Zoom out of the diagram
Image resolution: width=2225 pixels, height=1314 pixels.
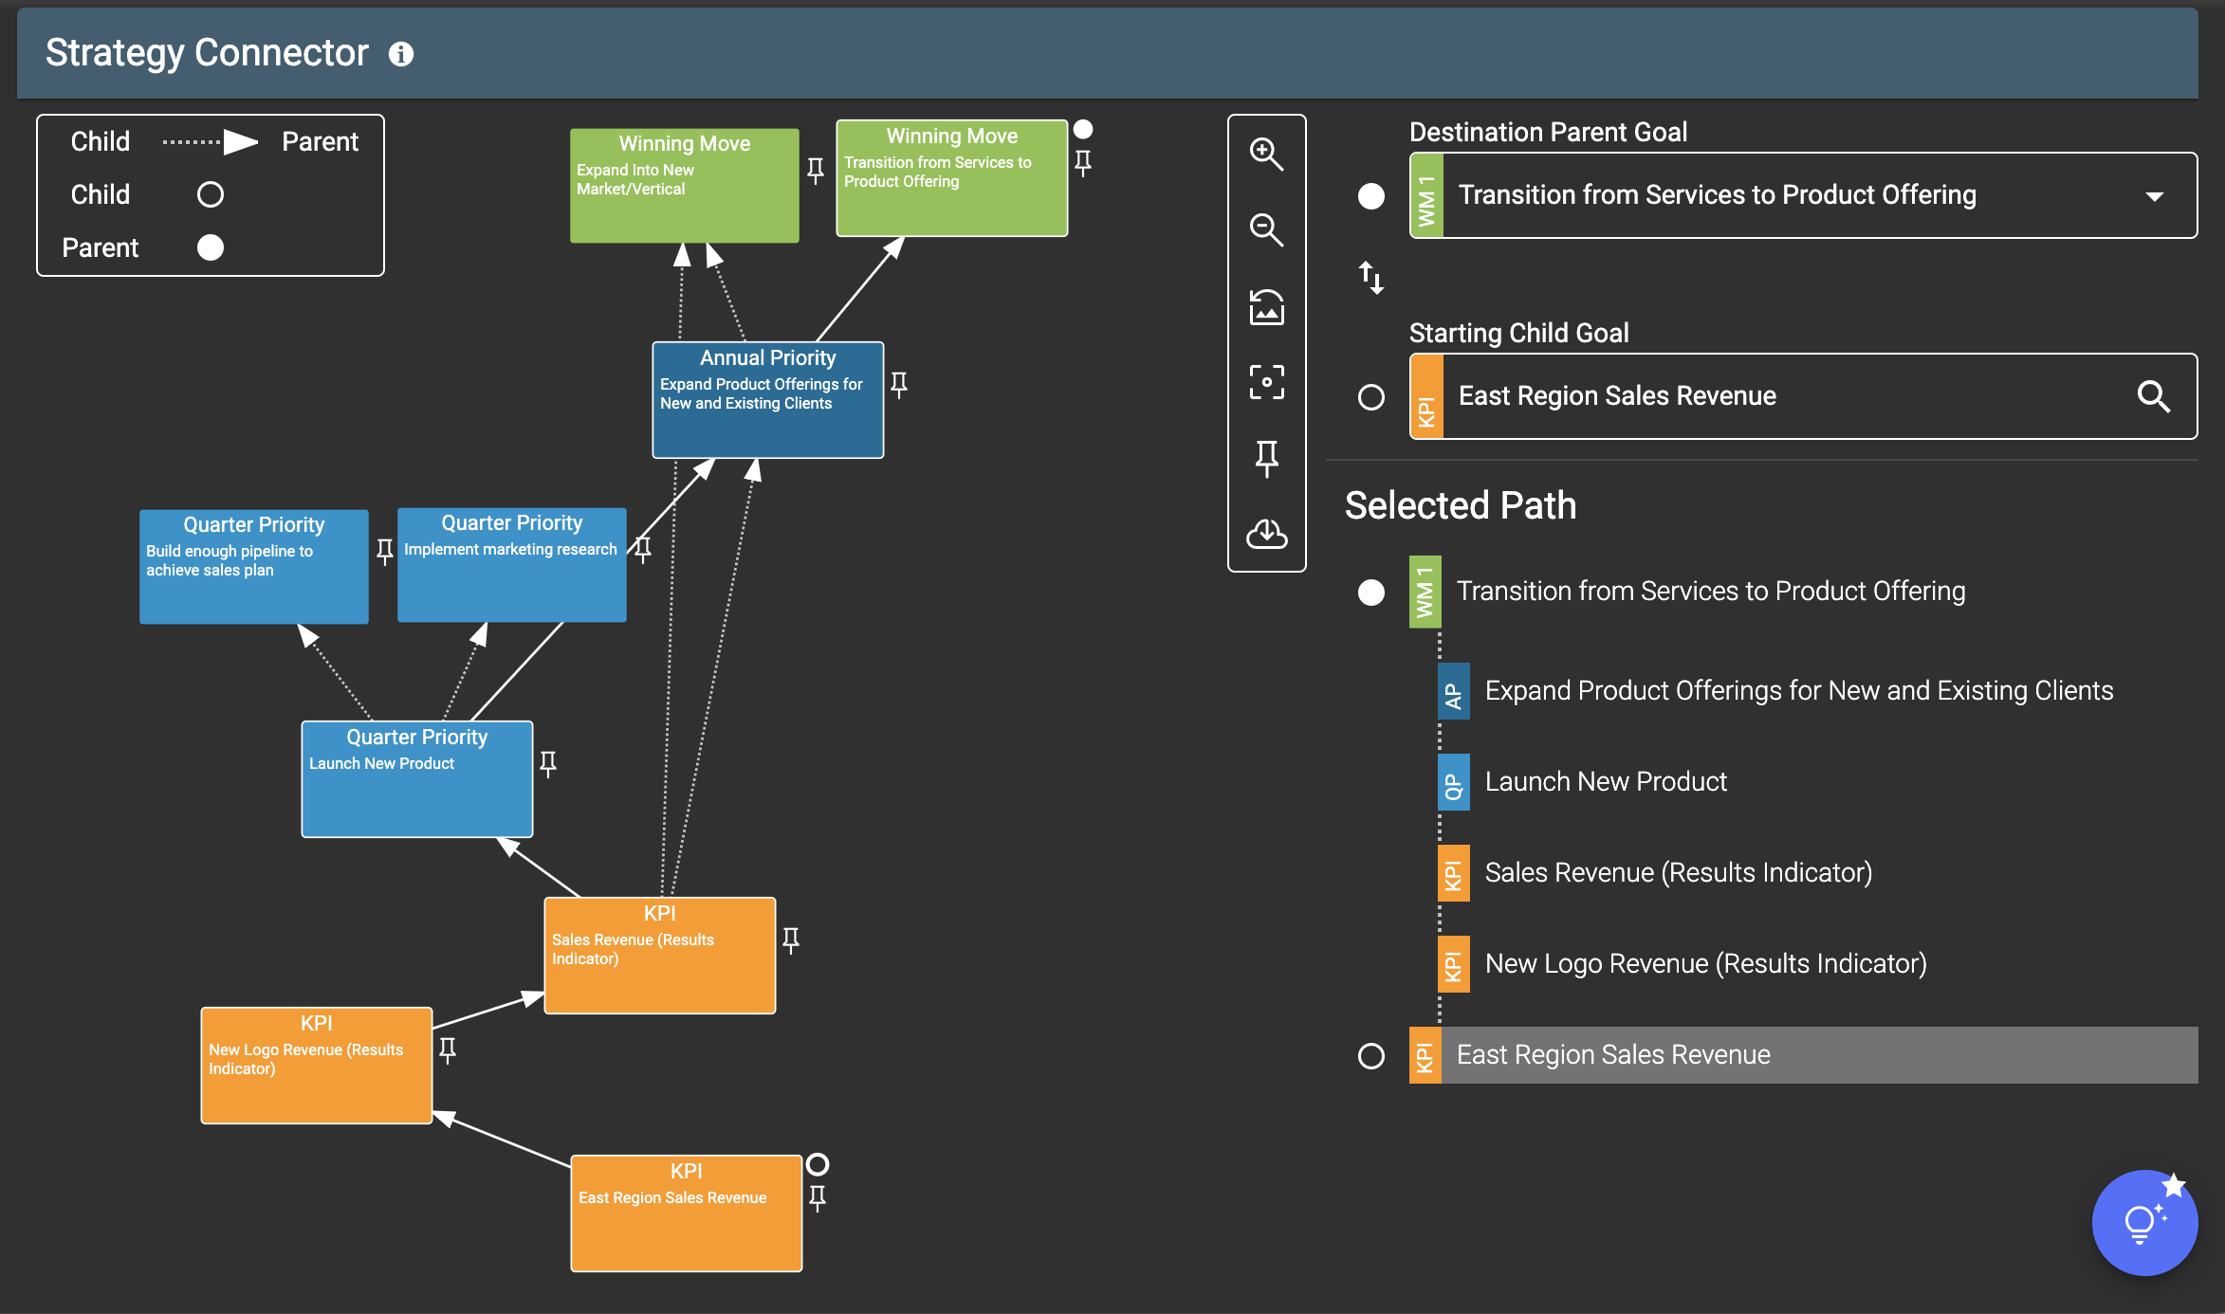click(x=1266, y=229)
